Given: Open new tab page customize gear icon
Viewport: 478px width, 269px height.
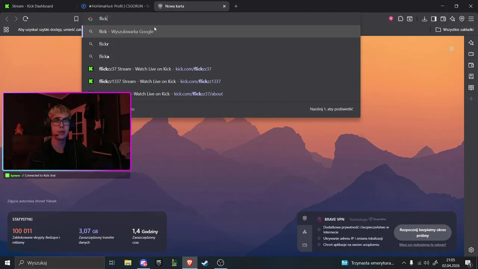Looking at the screenshot, I should pyautogui.click(x=451, y=49).
